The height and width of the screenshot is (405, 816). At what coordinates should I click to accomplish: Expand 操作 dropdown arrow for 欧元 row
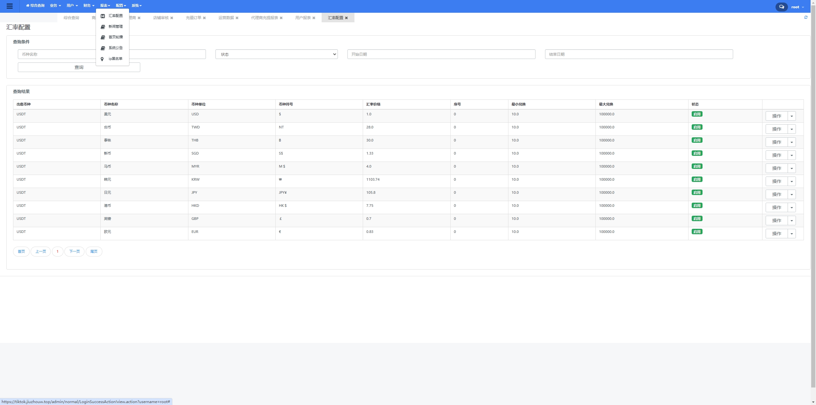[x=791, y=234]
